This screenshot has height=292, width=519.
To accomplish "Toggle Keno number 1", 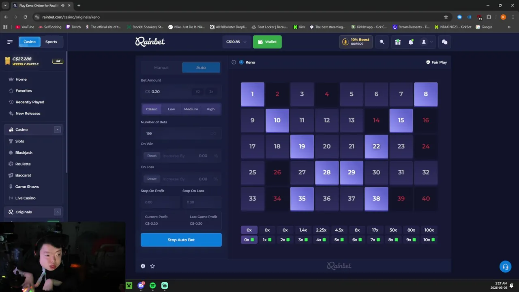I will coord(252,94).
